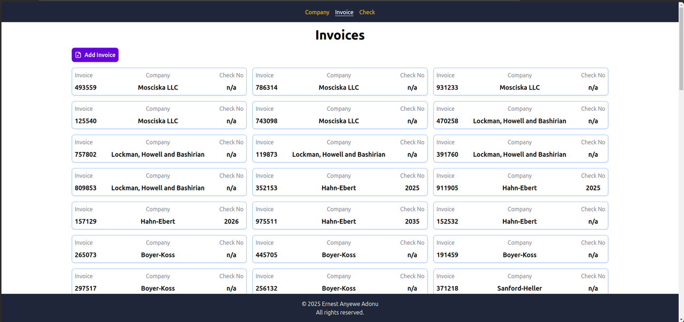Select the Invoice nav tab
Image resolution: width=684 pixels, height=322 pixels.
[x=344, y=12]
